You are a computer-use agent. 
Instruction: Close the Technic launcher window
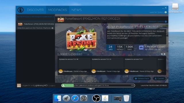(x=166, y=8)
